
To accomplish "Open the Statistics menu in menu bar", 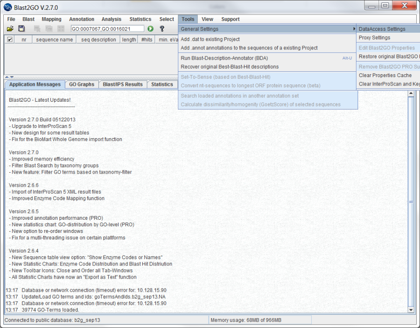I will [140, 19].
